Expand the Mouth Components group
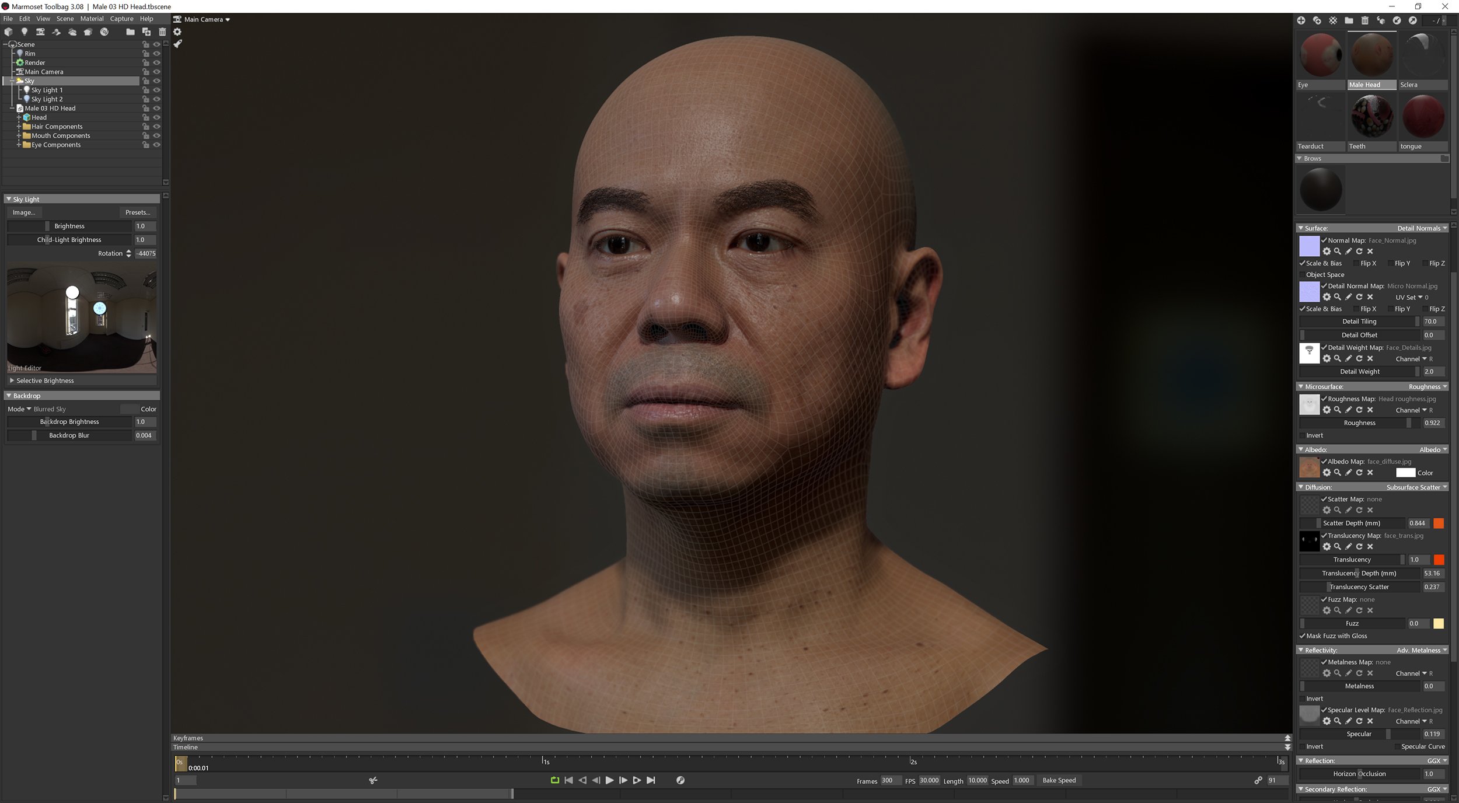This screenshot has width=1459, height=803. (19, 135)
